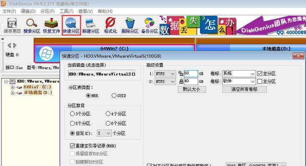Expand the 本地磁盘 (D:) tree node

[12, 93]
